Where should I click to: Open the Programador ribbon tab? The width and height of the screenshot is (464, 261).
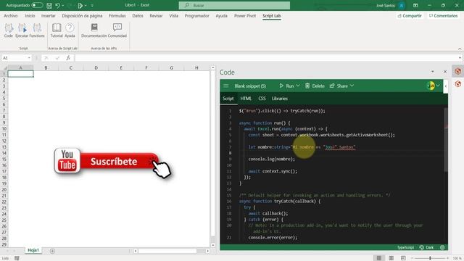[x=196, y=16]
